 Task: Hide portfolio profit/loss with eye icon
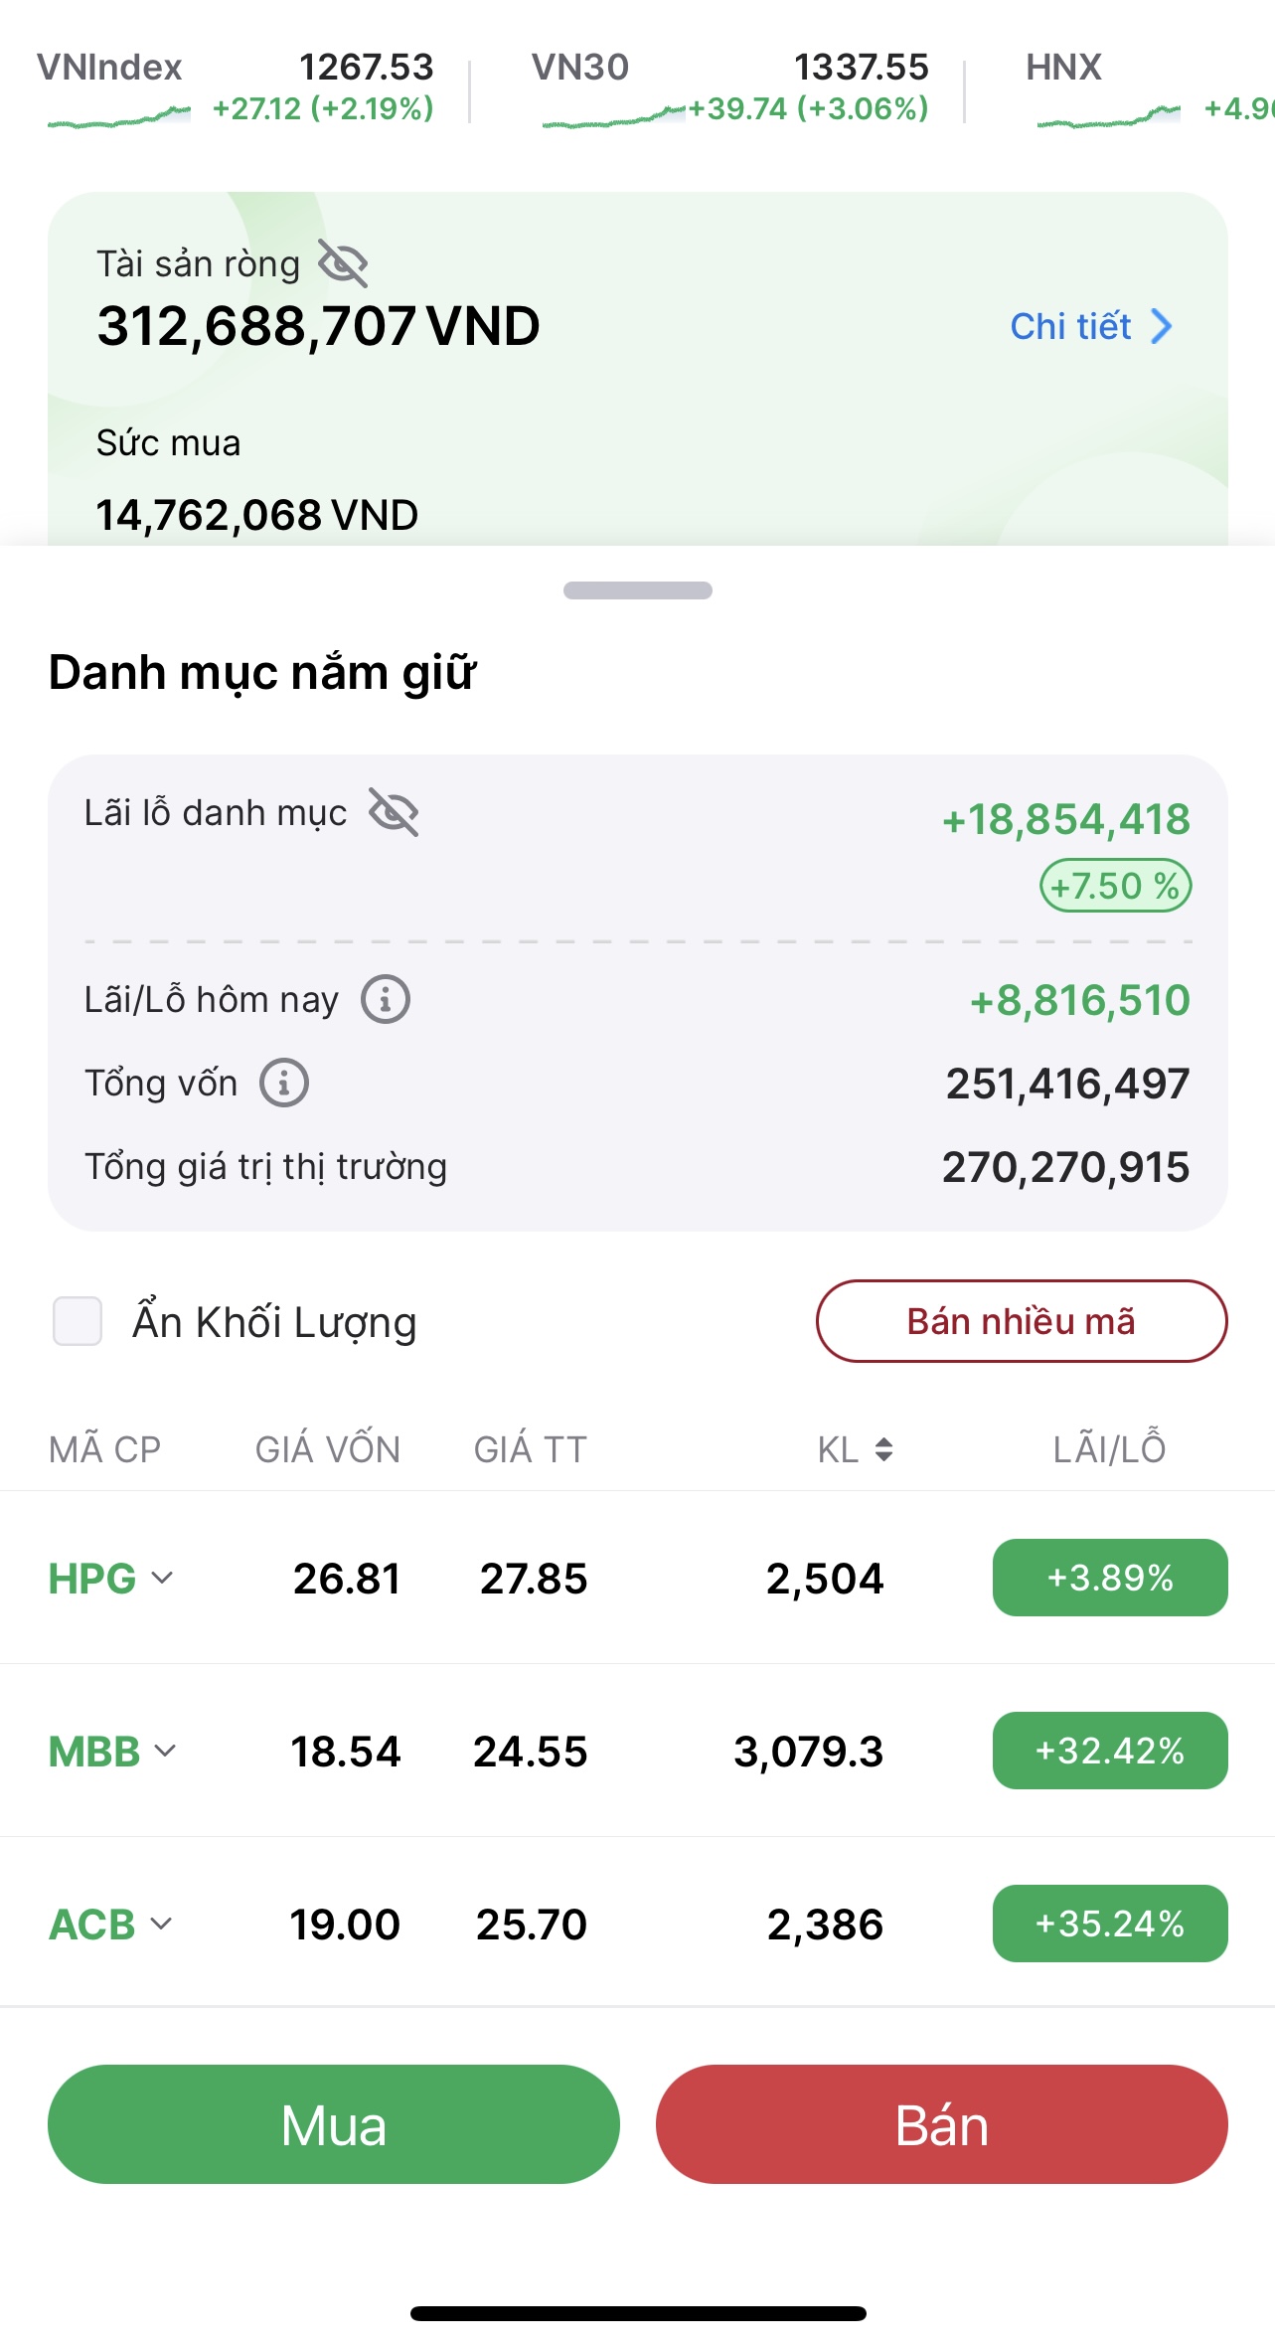[x=394, y=812]
